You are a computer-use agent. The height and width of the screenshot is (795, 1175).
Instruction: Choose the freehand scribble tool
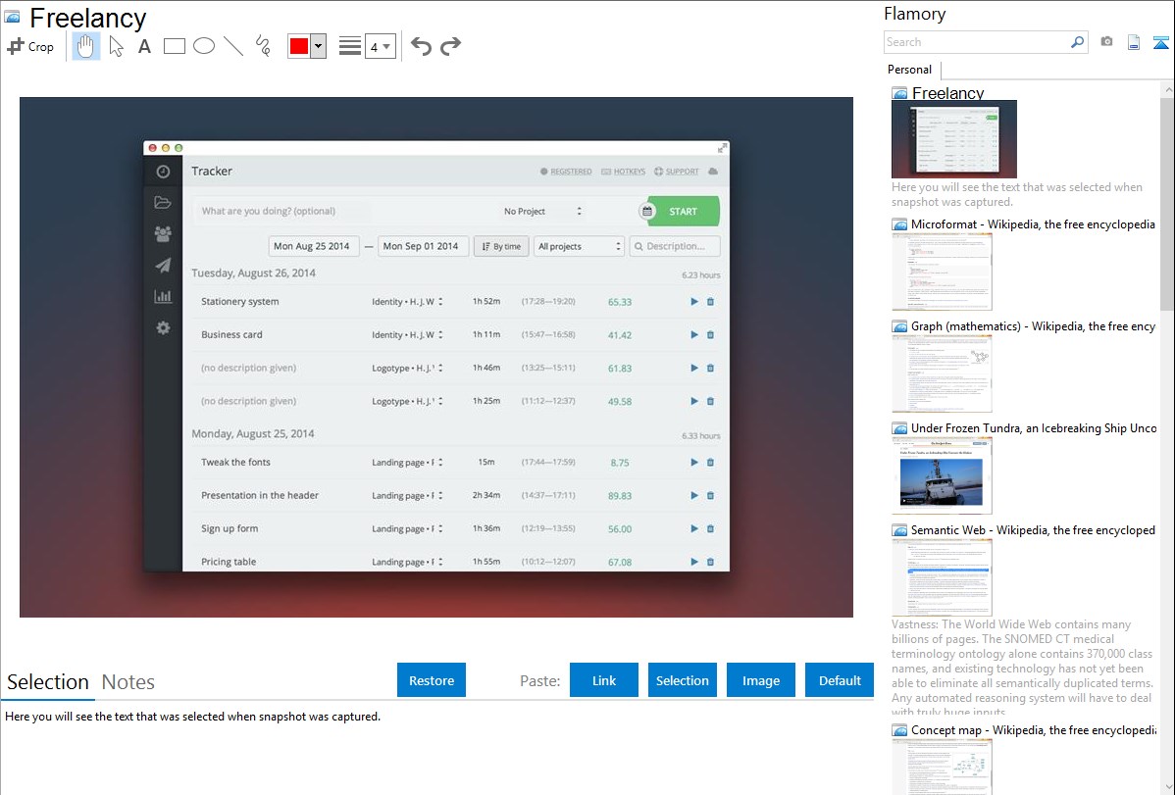(262, 46)
